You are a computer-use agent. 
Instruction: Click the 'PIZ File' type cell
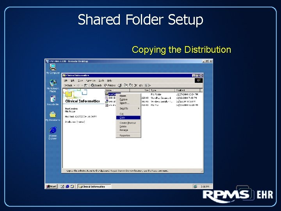(x=155, y=105)
